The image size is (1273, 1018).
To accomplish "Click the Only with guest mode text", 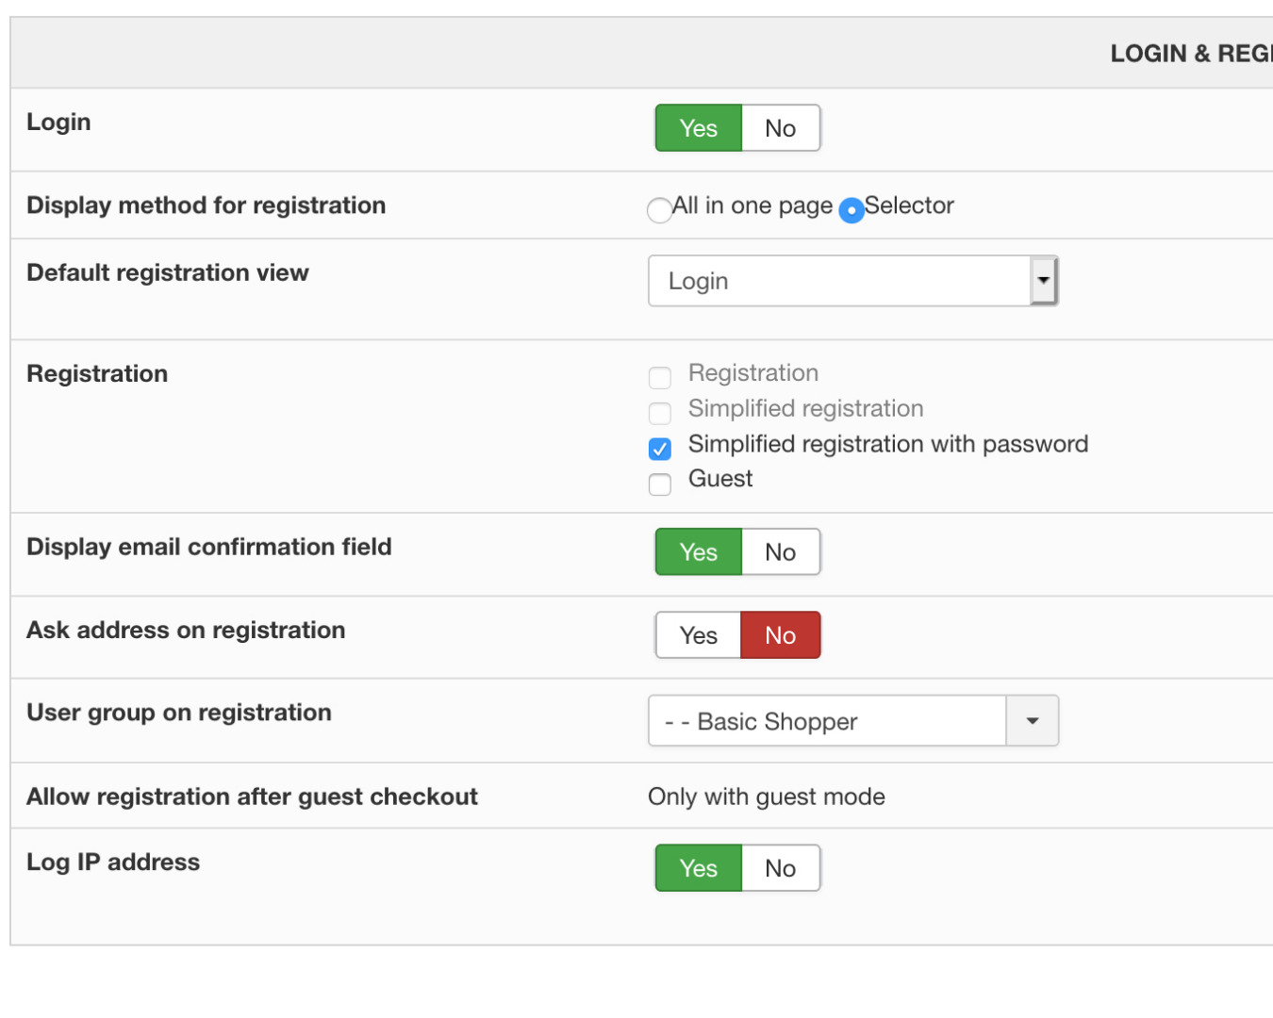I will [x=767, y=797].
